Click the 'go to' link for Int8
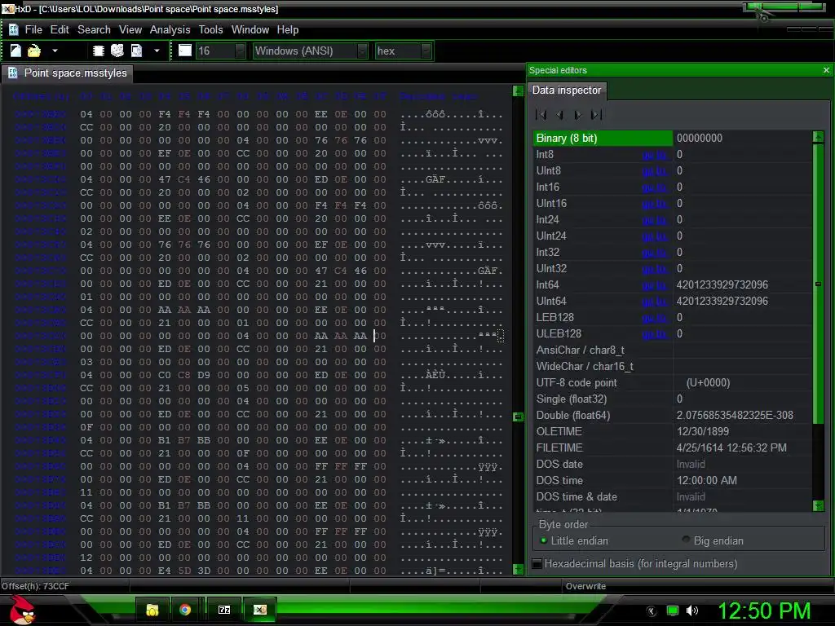835x626 pixels. pyautogui.click(x=655, y=155)
